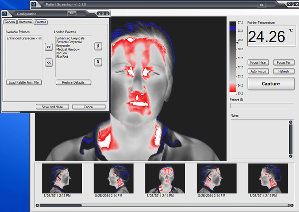Viewport: 299px width, 212px height.
Task: Click inside the Notes text area
Action: pyautogui.click(x=259, y=139)
